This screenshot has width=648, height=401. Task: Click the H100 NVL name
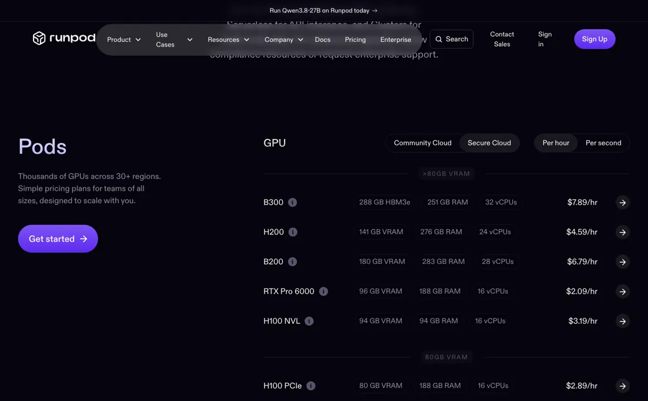coord(282,322)
